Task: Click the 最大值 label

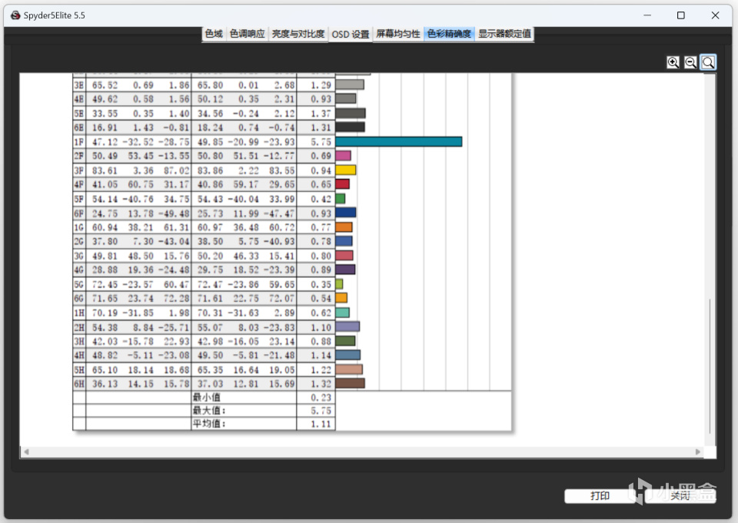Action: pos(209,411)
